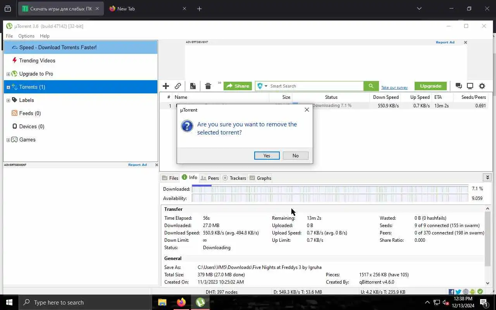Screen dimensions: 496x310
Task: Open Preferences via the gear icon
Action: (x=482, y=86)
